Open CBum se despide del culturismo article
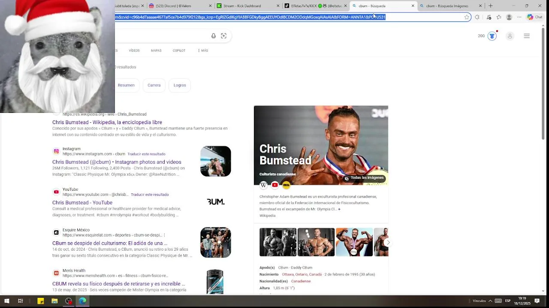 click(110, 243)
